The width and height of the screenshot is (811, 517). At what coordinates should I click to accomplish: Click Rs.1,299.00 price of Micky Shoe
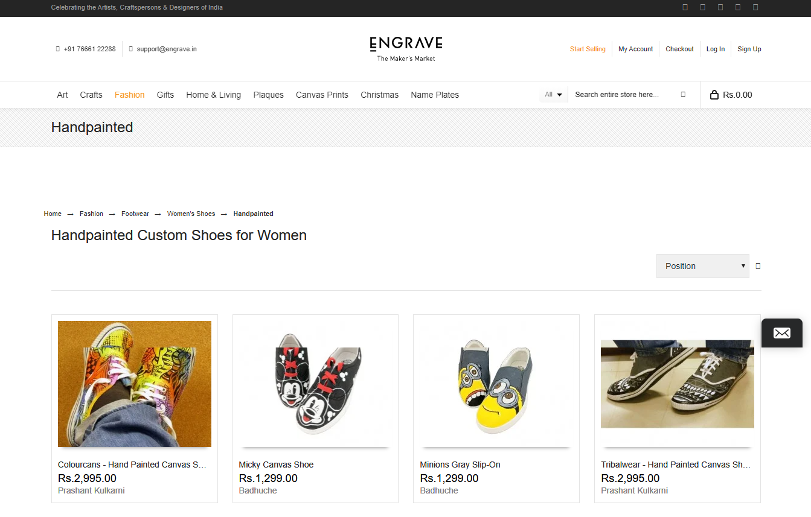coord(268,478)
